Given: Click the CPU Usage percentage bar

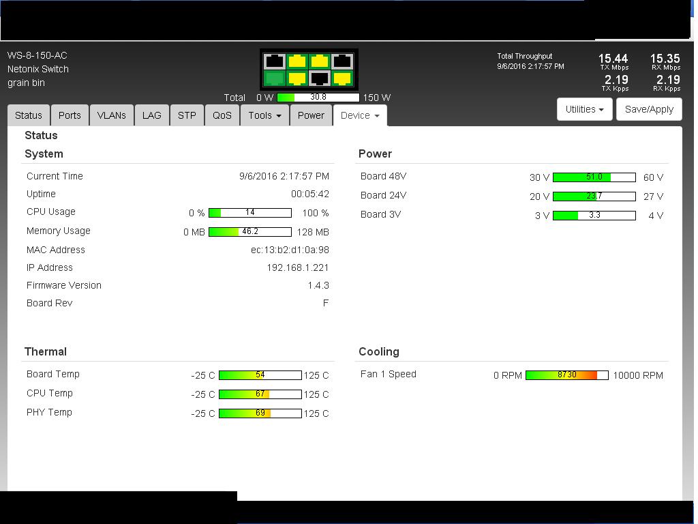Looking at the screenshot, I should [x=249, y=213].
